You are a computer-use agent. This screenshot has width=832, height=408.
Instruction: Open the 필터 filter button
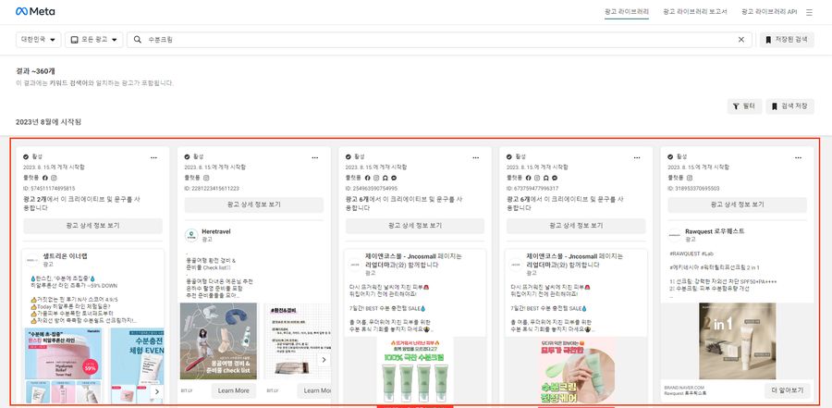tap(744, 106)
